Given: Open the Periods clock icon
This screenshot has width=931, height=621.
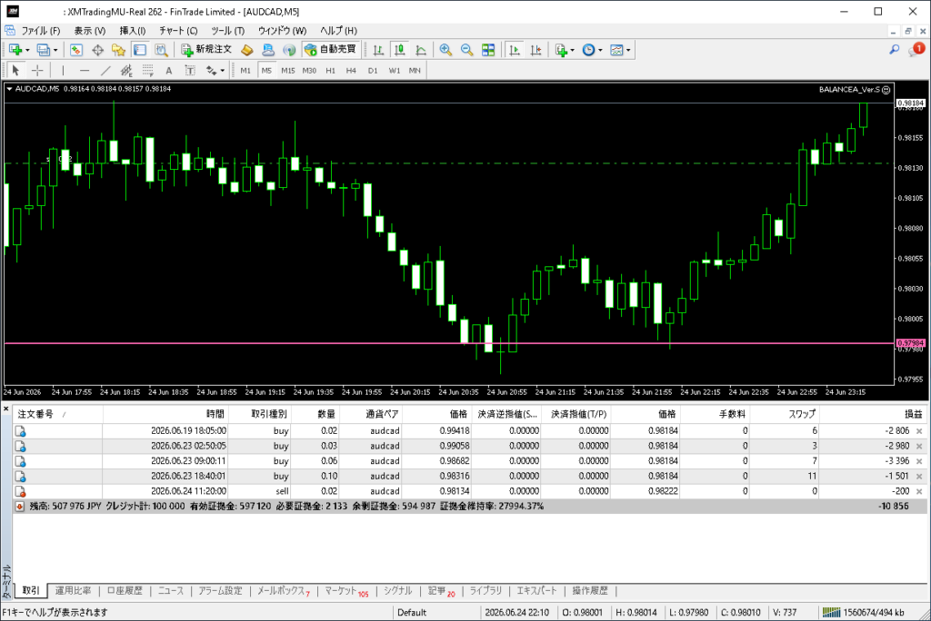Looking at the screenshot, I should 588,50.
